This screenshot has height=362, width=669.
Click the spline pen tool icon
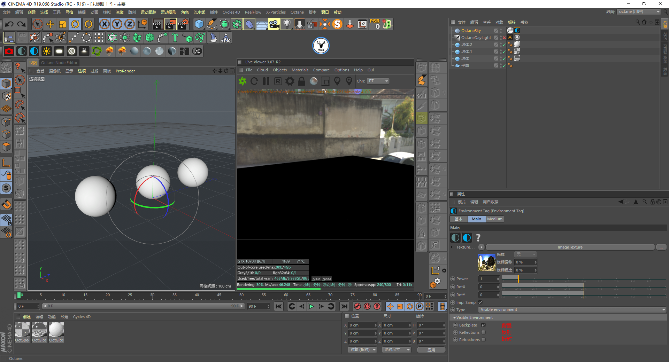coord(212,24)
